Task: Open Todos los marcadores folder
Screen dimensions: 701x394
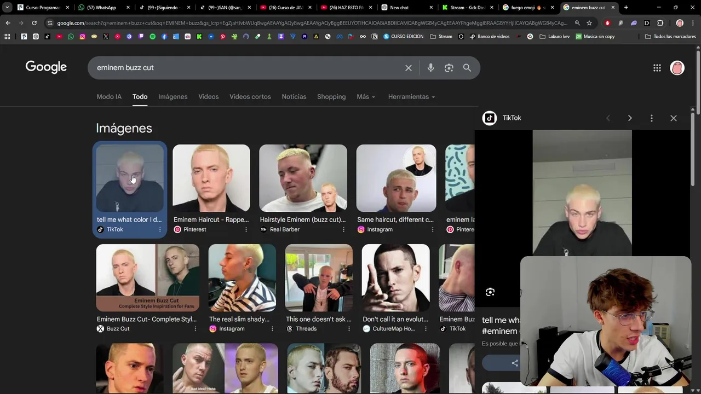Action: coord(670,37)
